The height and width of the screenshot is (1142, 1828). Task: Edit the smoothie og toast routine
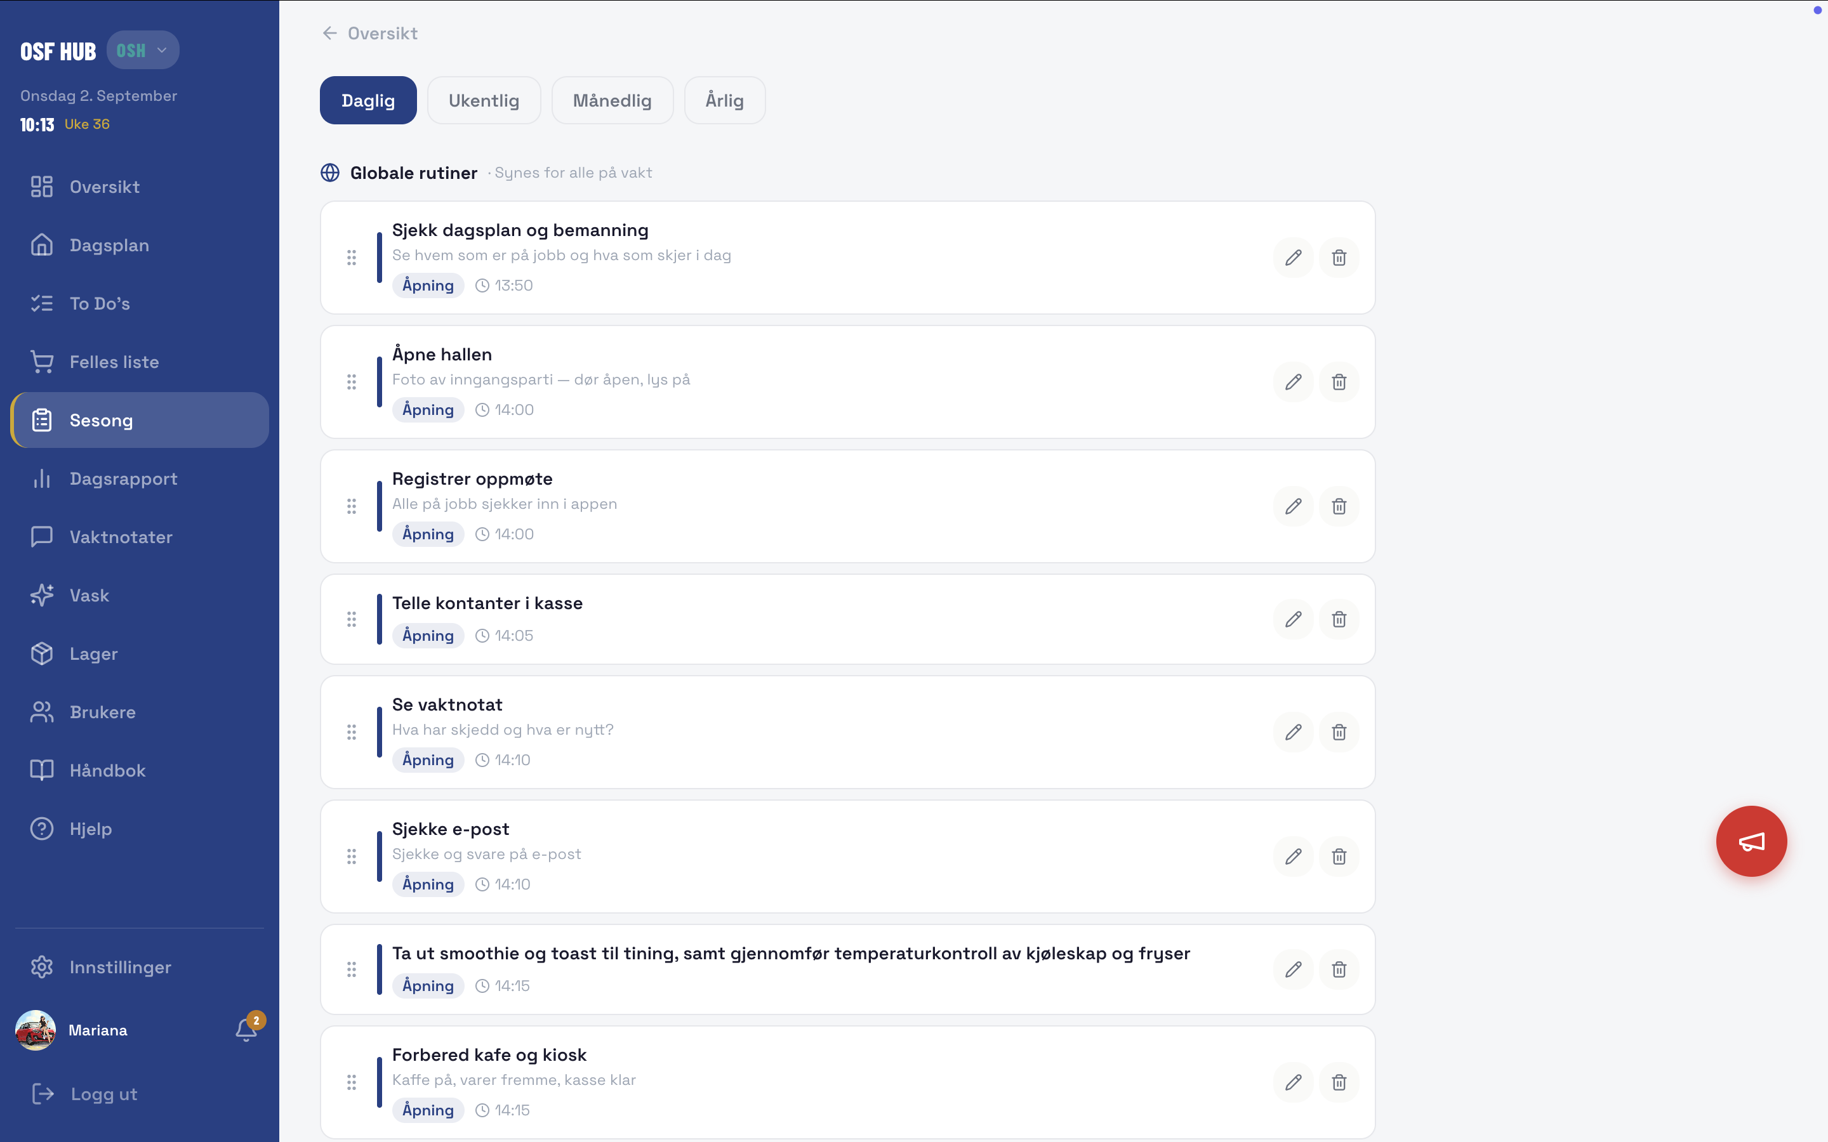coord(1293,969)
